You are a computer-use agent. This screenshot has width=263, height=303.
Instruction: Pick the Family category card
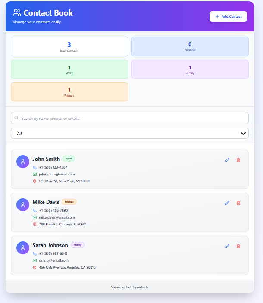click(190, 69)
